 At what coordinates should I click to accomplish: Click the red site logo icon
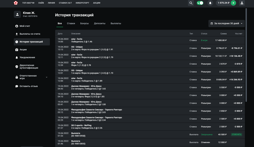click(x=16, y=3)
